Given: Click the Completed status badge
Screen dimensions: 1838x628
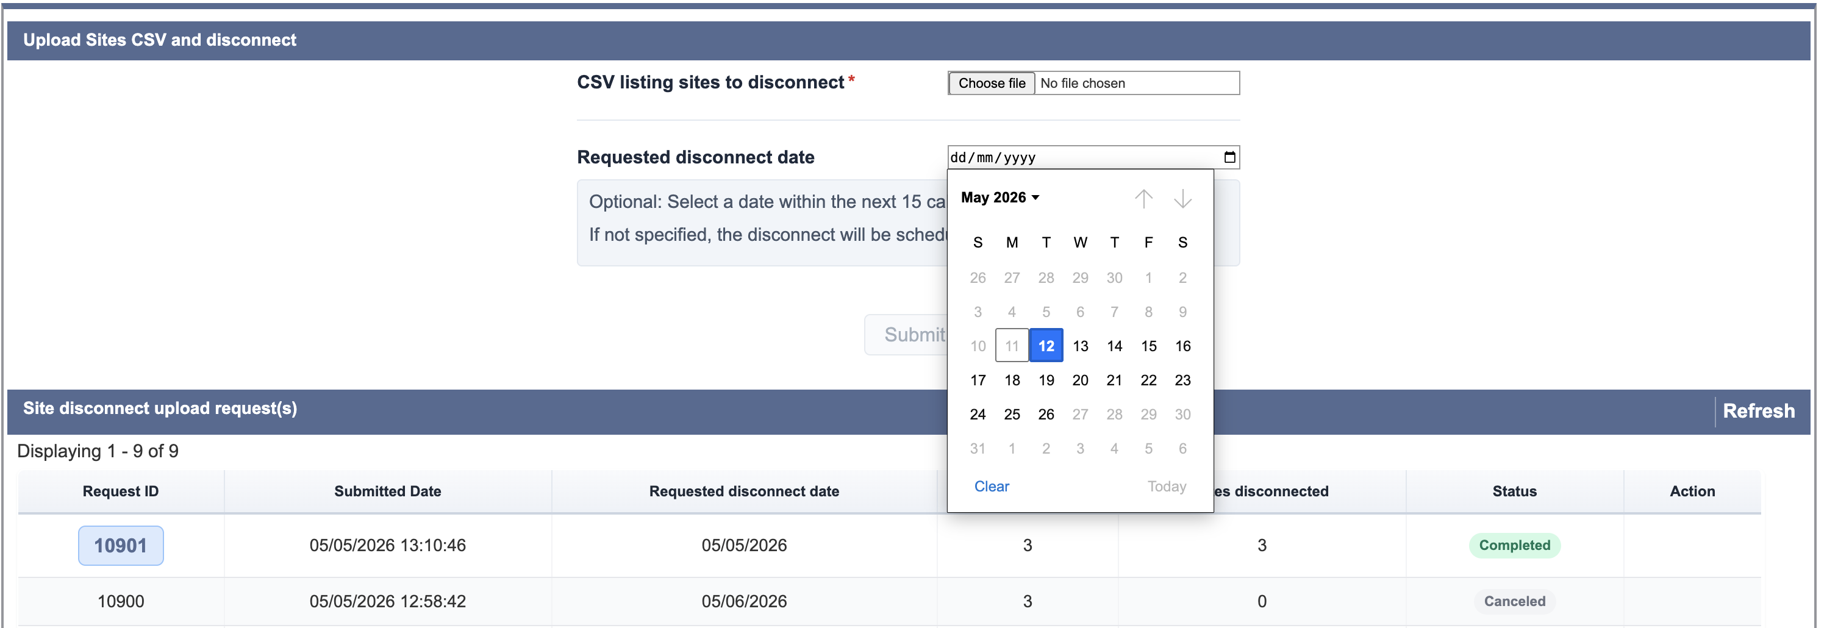Looking at the screenshot, I should (1514, 545).
